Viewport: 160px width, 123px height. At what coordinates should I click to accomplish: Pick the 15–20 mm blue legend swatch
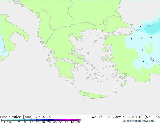(x=39, y=120)
